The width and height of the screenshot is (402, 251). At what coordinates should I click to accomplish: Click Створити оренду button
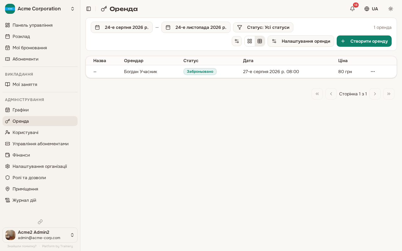(364, 41)
